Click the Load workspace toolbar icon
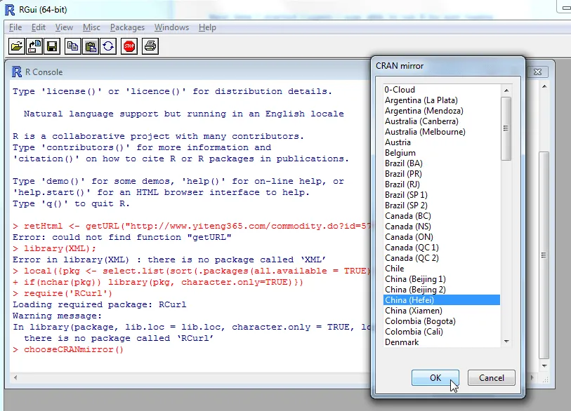This screenshot has height=411, width=571. point(34,46)
